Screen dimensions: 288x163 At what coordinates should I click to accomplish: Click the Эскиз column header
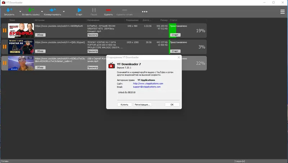coord(12,20)
